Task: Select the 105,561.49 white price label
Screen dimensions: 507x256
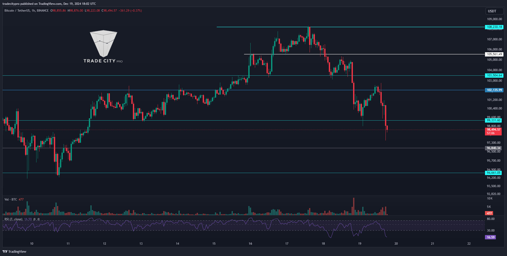Action: point(494,54)
